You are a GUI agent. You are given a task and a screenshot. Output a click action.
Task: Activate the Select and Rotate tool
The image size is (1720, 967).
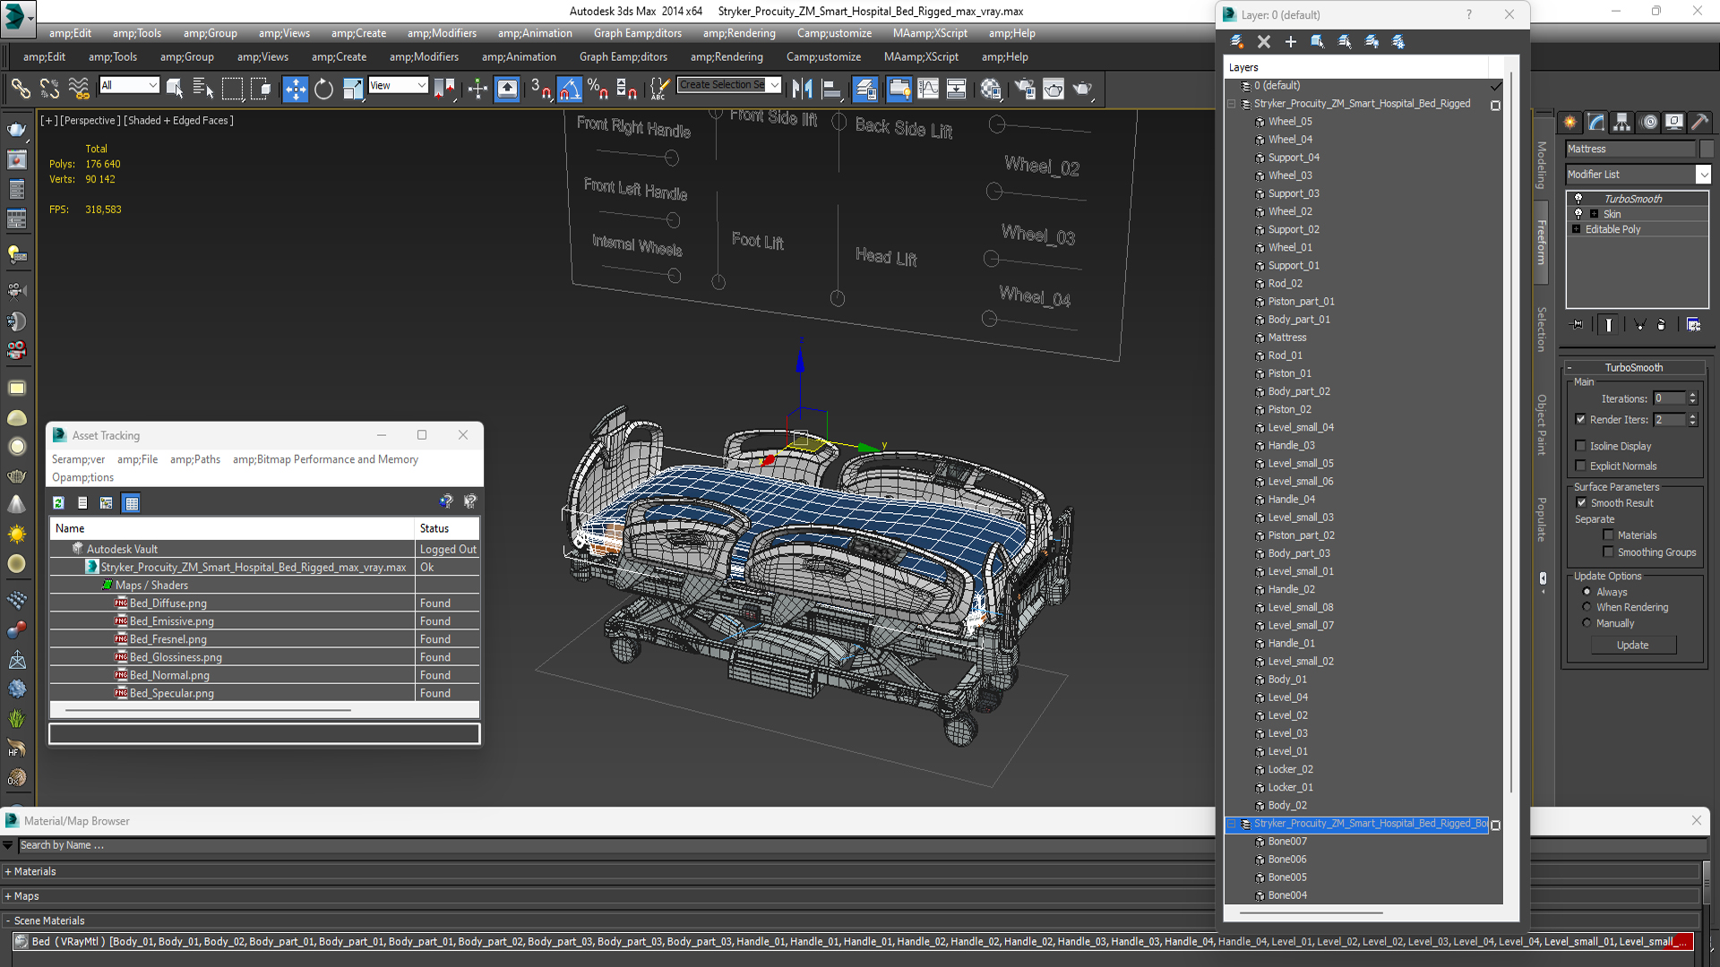click(323, 88)
